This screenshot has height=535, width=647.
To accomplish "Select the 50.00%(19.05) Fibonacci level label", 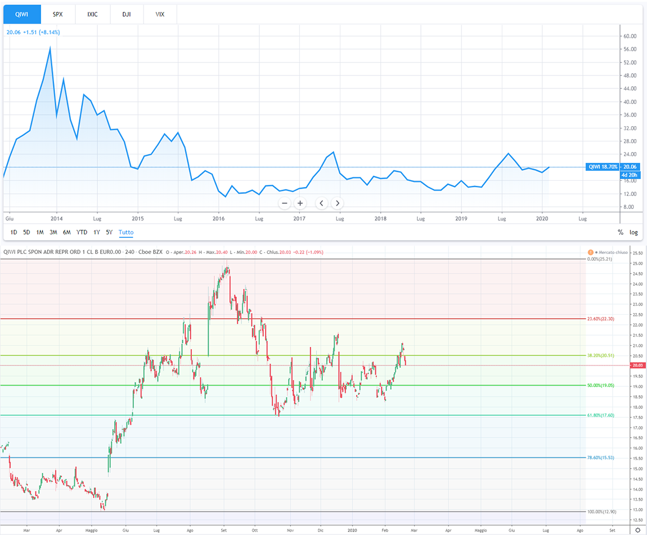I will tap(600, 385).
